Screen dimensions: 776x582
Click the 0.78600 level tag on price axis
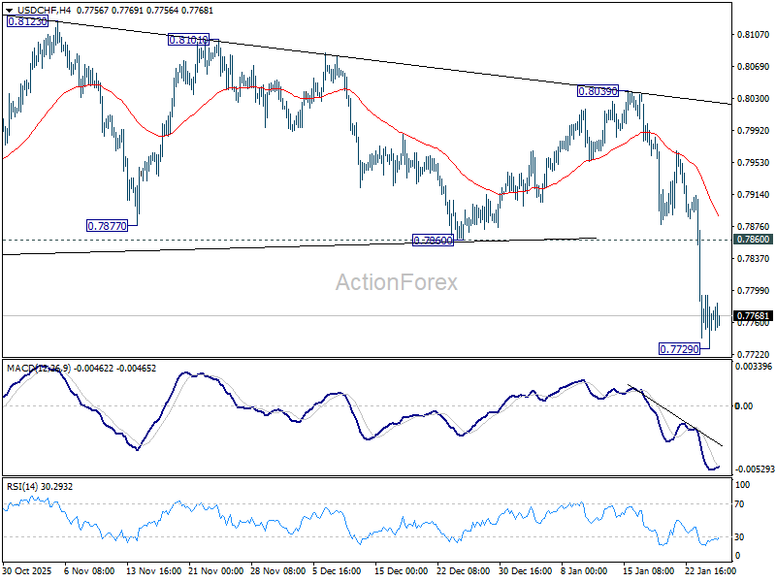(754, 240)
